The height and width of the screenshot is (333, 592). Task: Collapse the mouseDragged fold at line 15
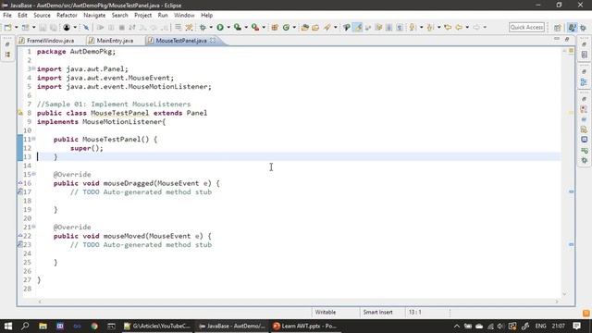tap(33, 174)
